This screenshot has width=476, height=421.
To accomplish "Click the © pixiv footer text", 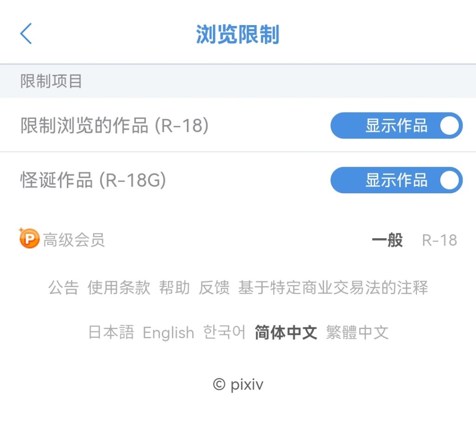I will click(238, 385).
